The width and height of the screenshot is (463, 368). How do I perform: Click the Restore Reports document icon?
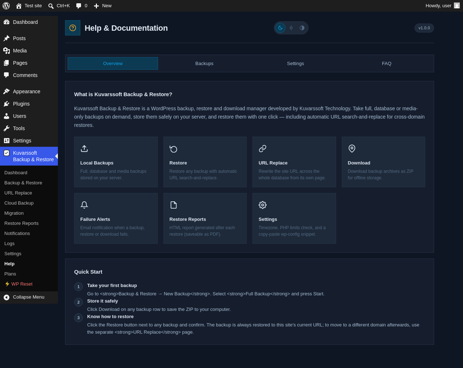tap(174, 205)
